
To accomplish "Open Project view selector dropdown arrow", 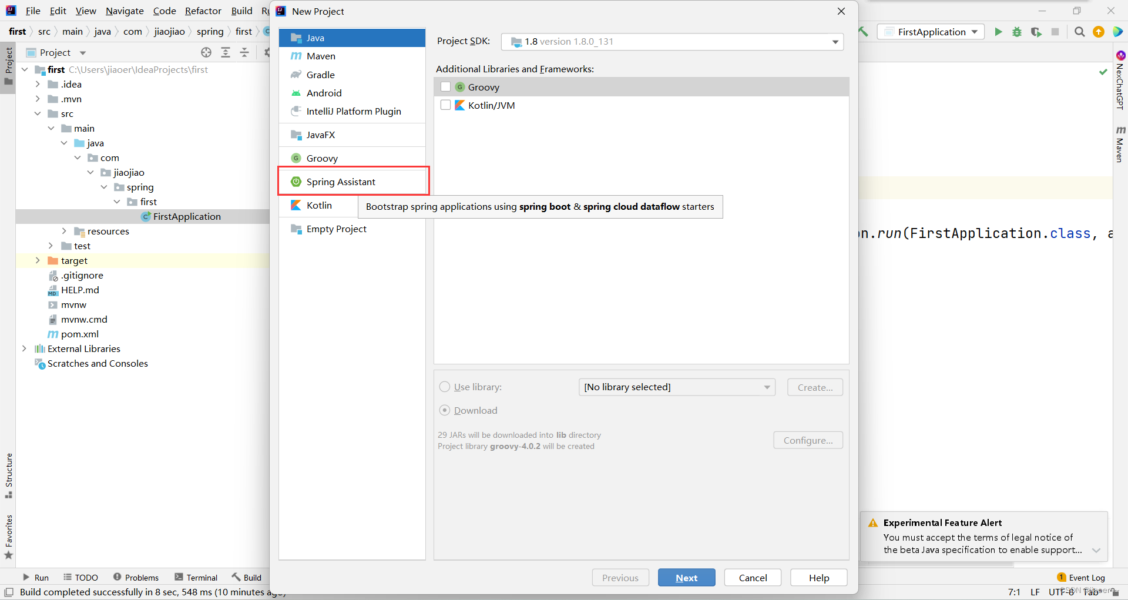I will pos(83,53).
